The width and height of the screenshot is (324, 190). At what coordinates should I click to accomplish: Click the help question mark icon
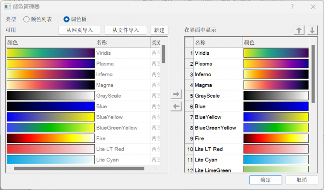pyautogui.click(x=292, y=7)
